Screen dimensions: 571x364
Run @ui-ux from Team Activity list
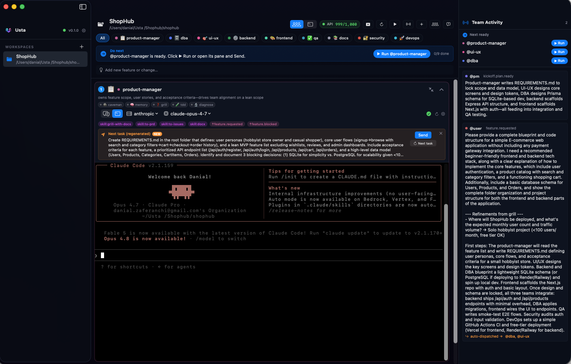pyautogui.click(x=559, y=52)
